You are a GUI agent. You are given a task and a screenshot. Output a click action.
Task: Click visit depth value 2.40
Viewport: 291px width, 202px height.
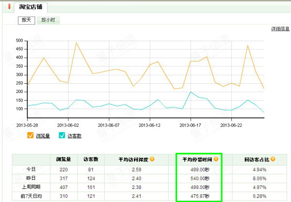tap(137, 178)
